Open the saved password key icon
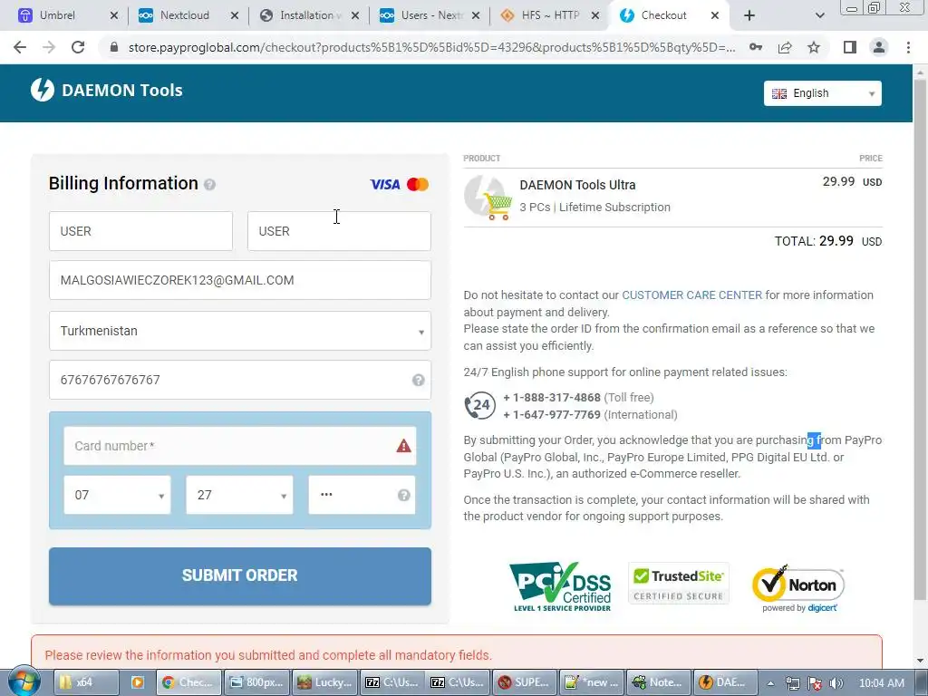This screenshot has height=696, width=928. [x=756, y=47]
